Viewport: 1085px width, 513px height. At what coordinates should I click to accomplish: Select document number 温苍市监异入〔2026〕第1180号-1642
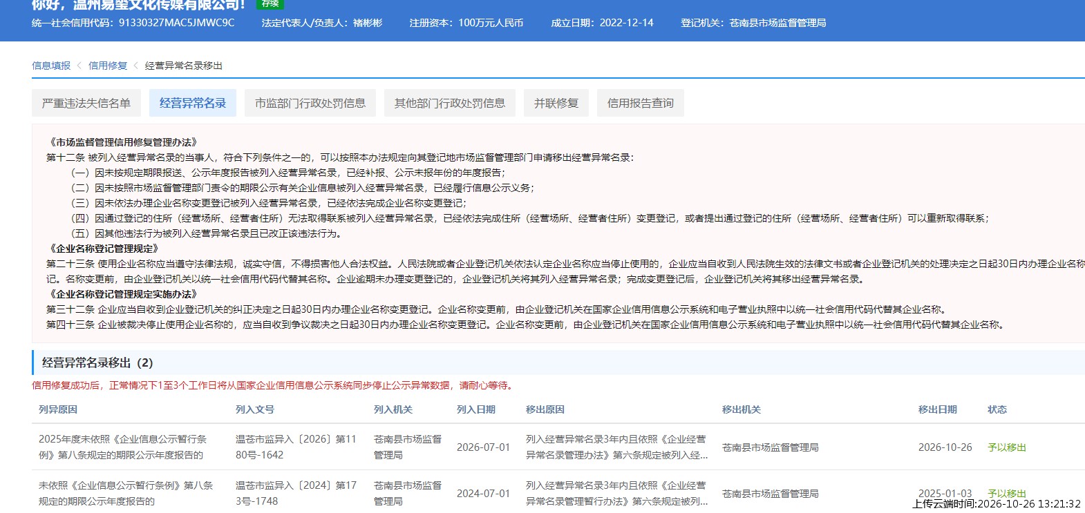pyautogui.click(x=296, y=447)
